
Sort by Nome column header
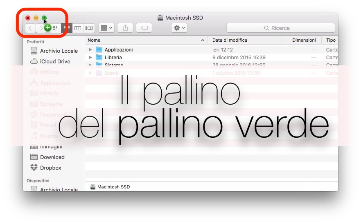(x=94, y=40)
